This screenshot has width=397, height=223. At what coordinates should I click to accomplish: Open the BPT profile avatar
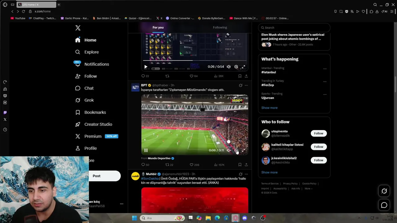[x=135, y=87]
